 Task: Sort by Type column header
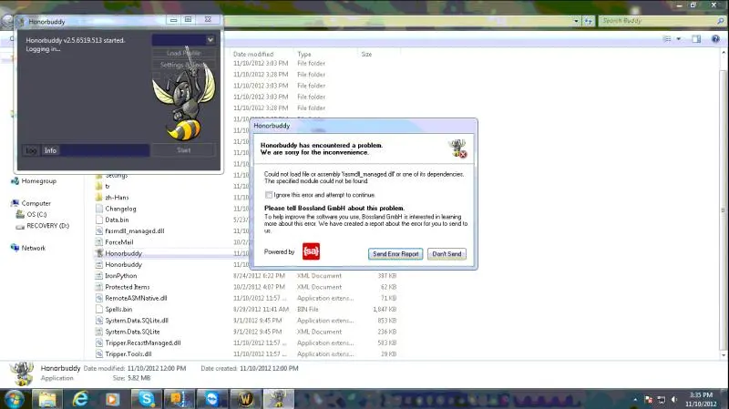click(x=304, y=54)
